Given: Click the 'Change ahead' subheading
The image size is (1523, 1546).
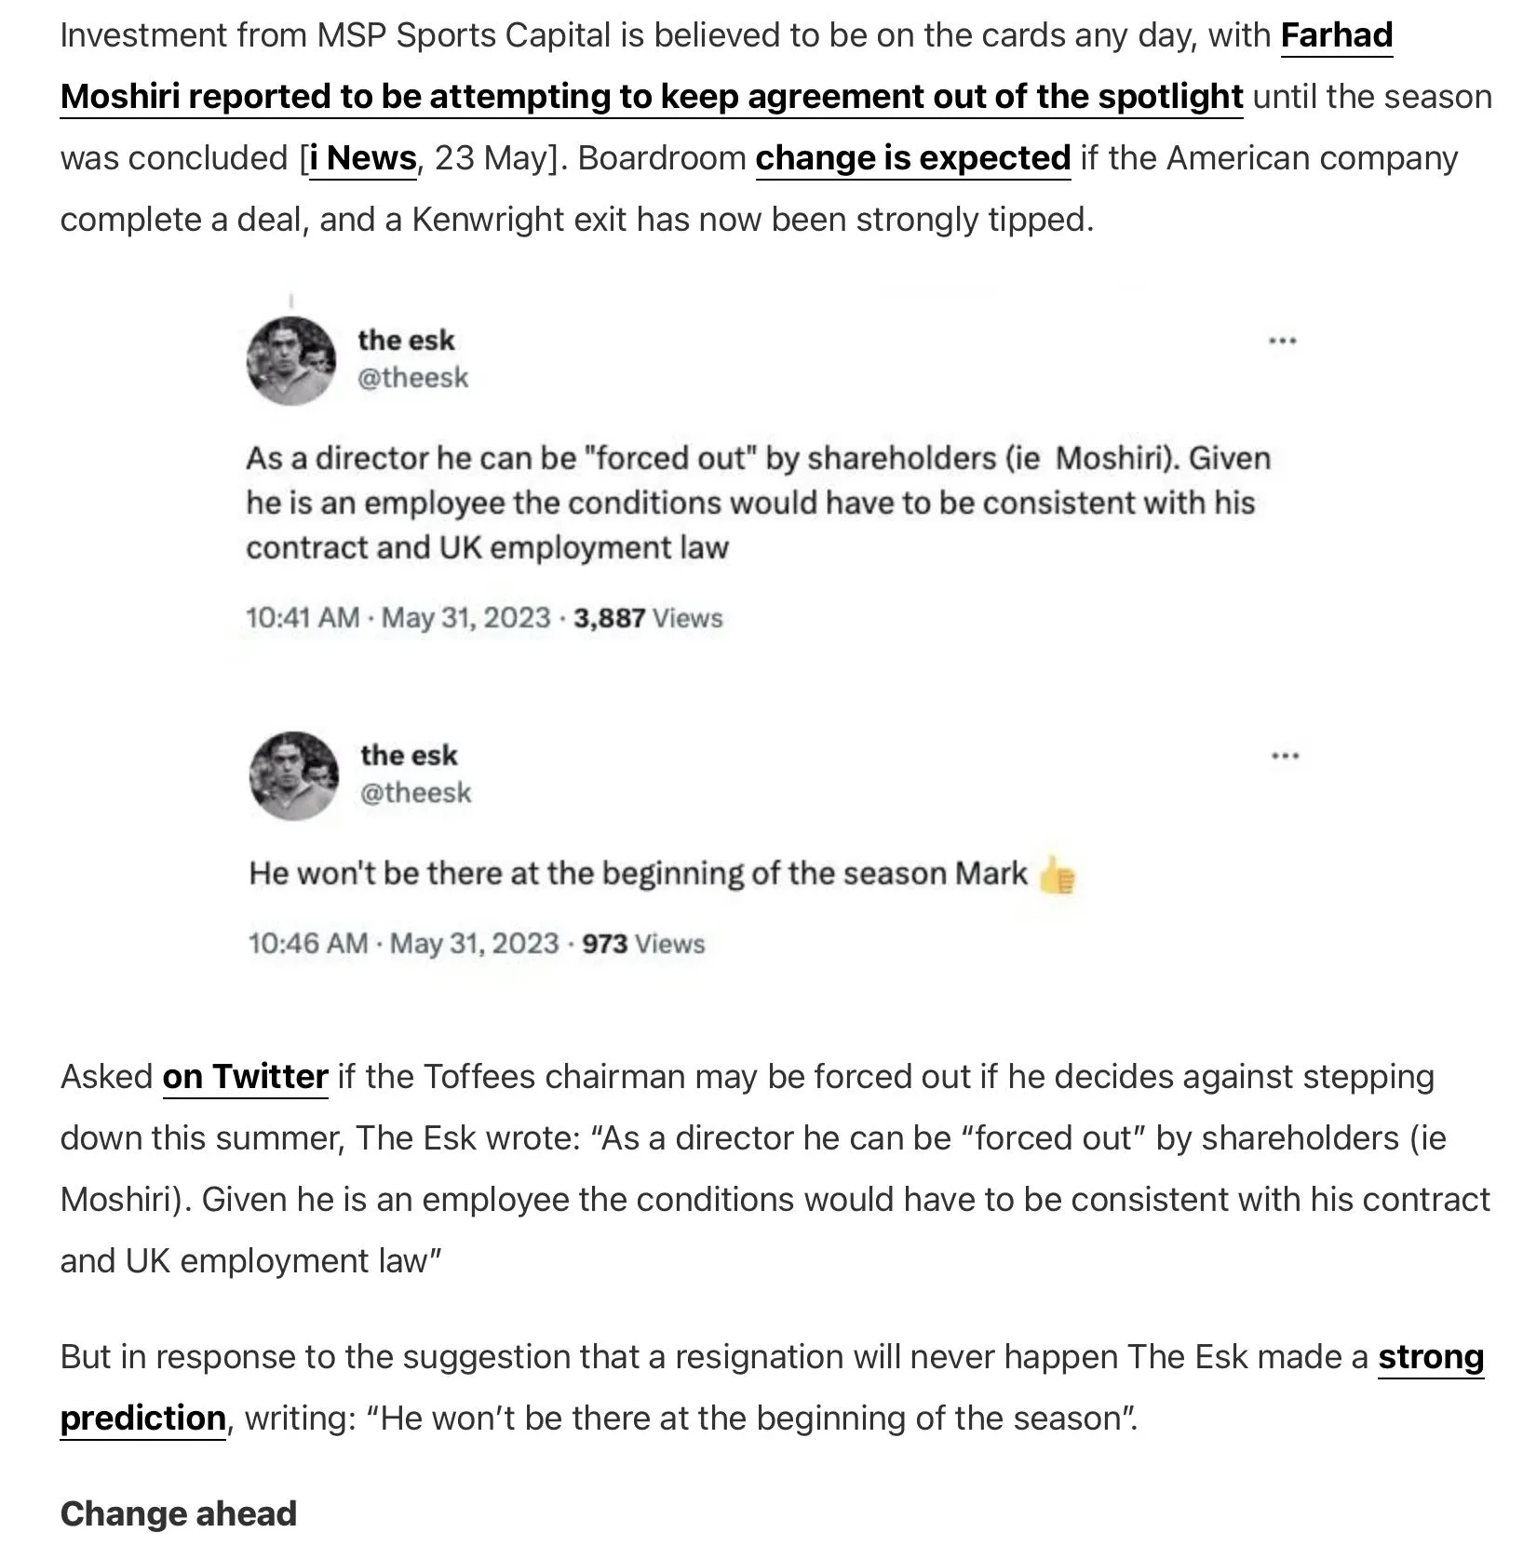Looking at the screenshot, I should coord(178,1513).
